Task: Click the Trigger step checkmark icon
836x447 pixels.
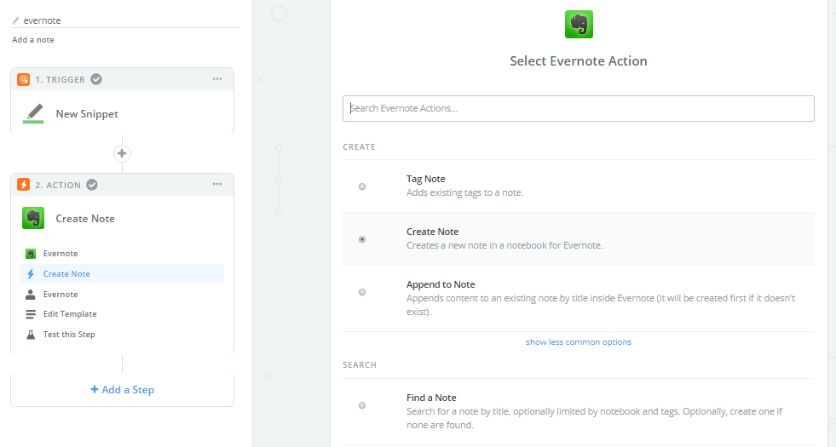Action: tap(96, 79)
